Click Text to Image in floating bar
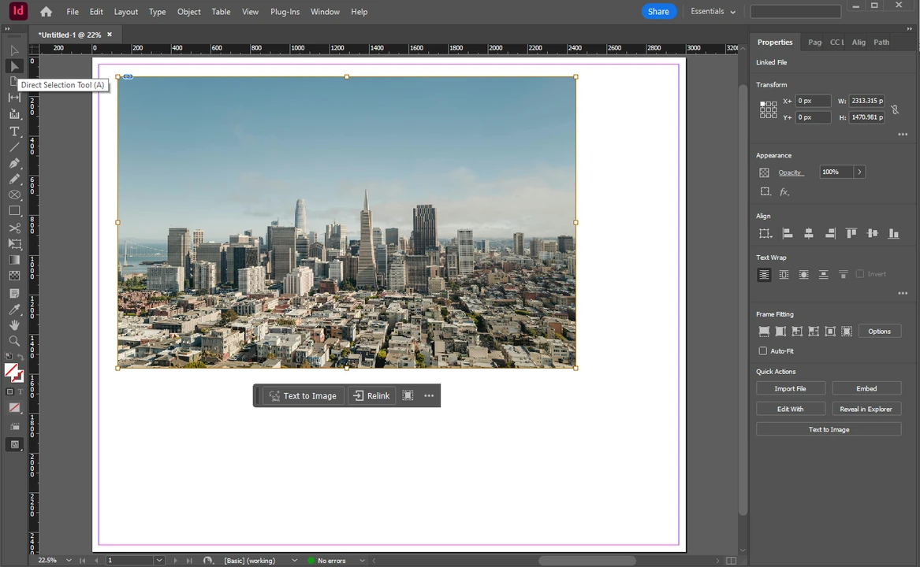Viewport: 920px width, 567px height. [304, 396]
